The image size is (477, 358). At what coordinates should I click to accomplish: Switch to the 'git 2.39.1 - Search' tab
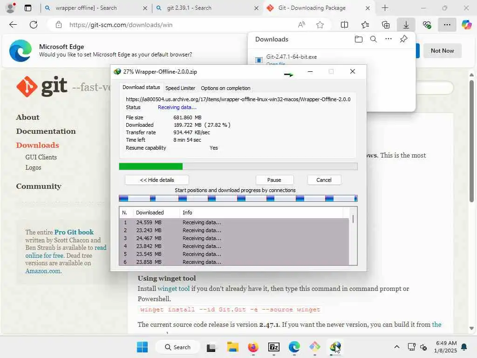coord(207,8)
